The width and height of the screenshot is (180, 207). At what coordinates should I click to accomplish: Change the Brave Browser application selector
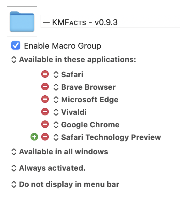coord(85,87)
